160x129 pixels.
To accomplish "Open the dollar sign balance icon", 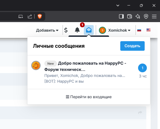I will [66, 30].
